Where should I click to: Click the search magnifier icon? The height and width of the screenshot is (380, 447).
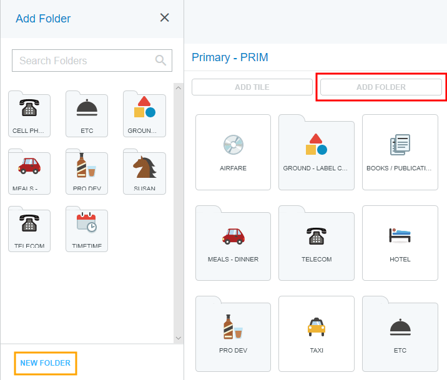pyautogui.click(x=161, y=61)
